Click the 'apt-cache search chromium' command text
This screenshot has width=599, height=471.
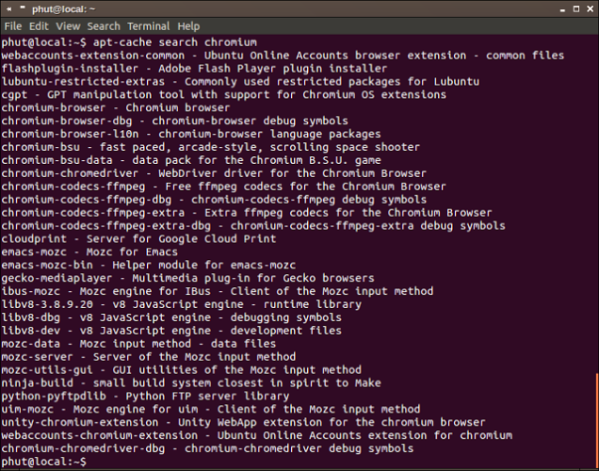coord(175,42)
